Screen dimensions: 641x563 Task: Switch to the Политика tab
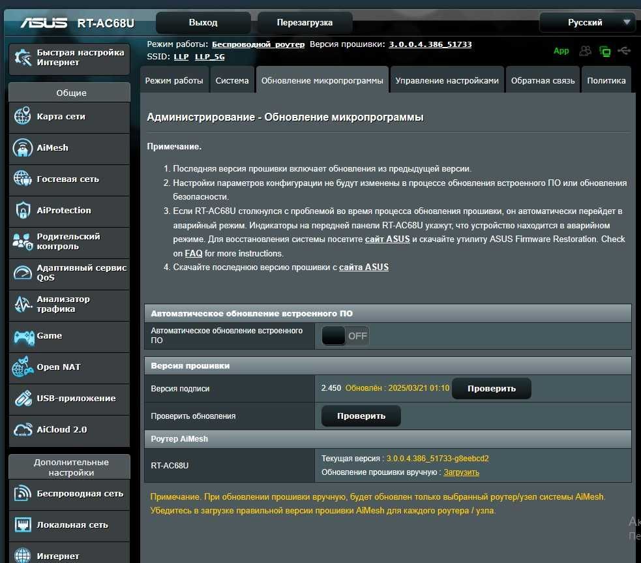606,80
